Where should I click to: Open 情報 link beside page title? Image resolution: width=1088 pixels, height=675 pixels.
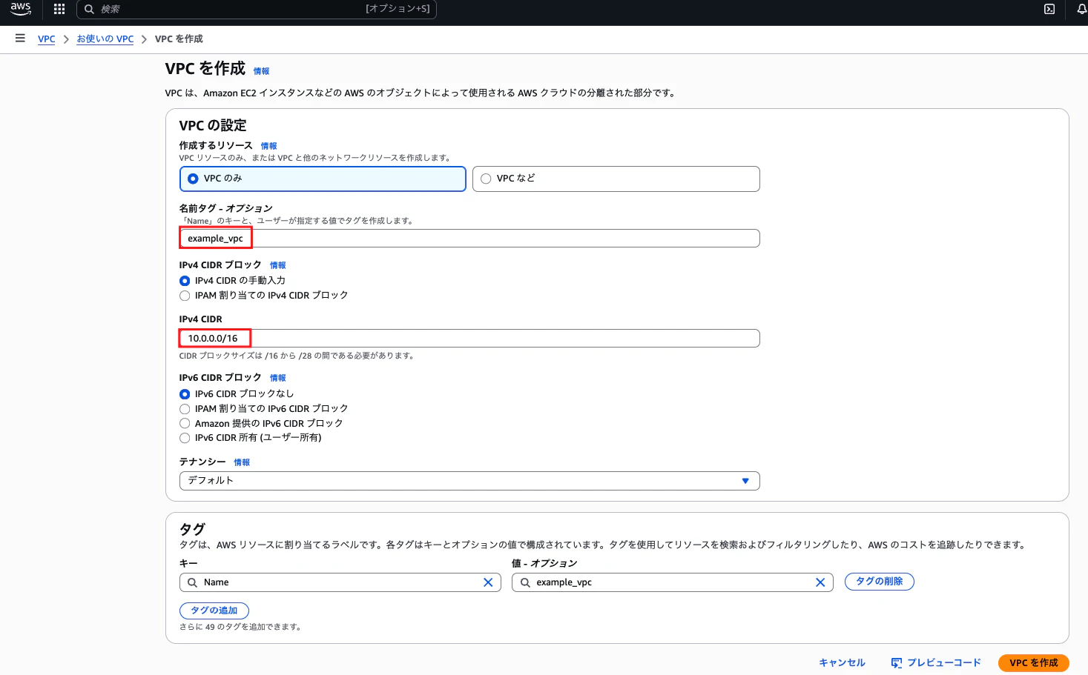click(x=262, y=71)
